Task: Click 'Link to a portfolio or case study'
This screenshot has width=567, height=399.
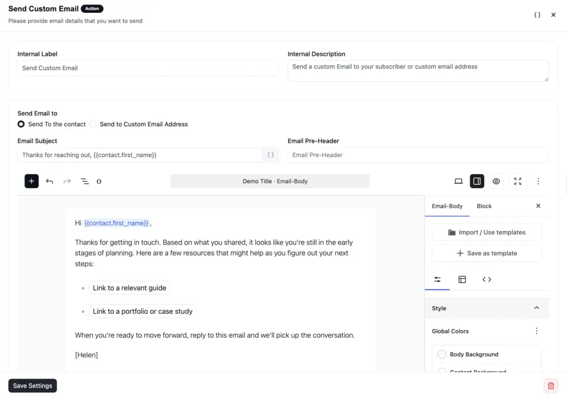Action: [x=142, y=311]
